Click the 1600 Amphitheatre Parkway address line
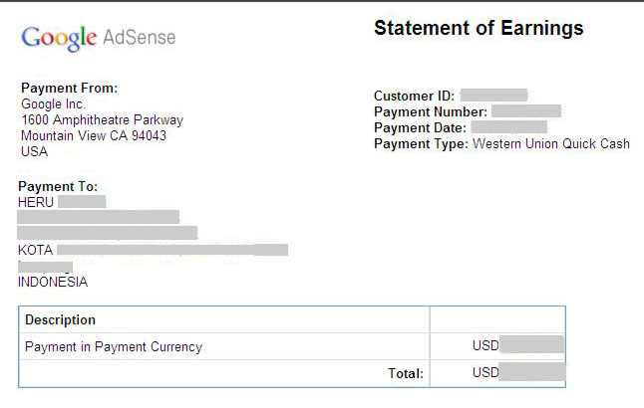Screen dimensions: 644x408 [x=102, y=119]
